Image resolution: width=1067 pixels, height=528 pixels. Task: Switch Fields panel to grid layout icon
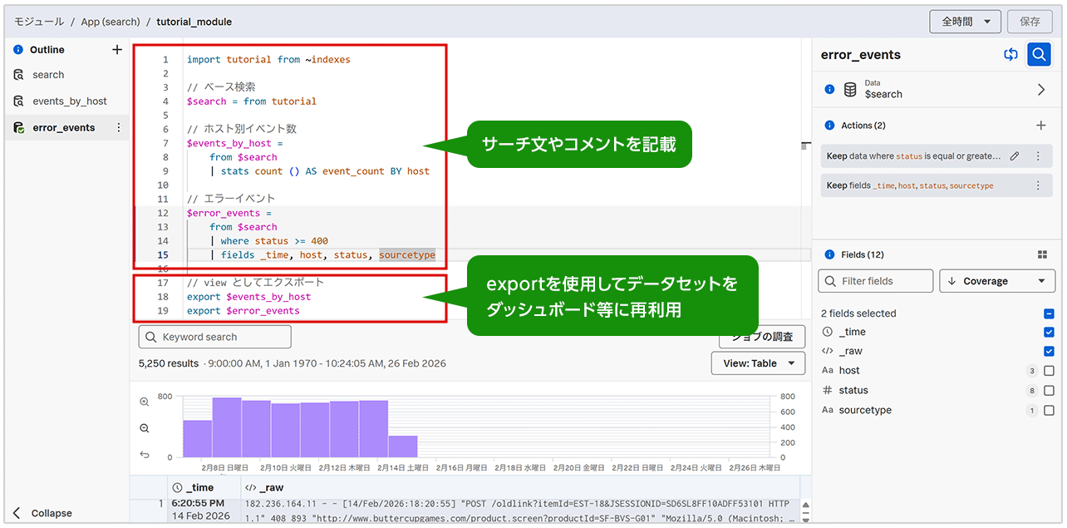[x=1042, y=254]
